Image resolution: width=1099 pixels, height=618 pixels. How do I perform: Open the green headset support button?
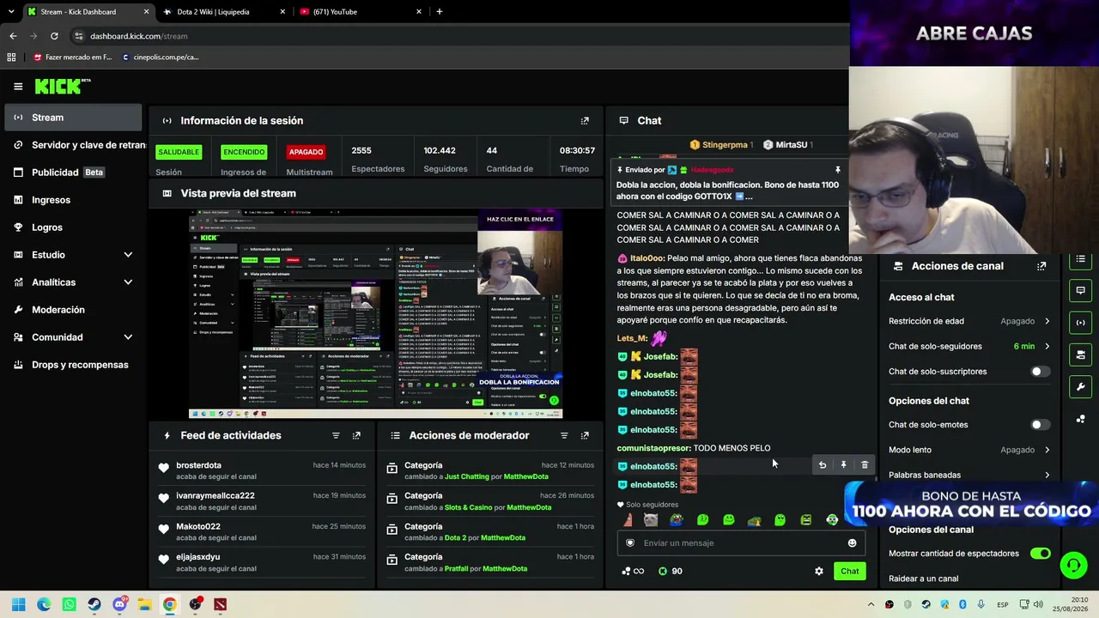tap(1073, 565)
